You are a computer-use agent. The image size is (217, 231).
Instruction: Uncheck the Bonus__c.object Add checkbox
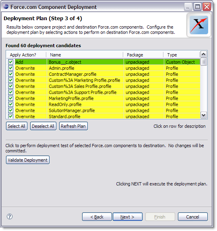click(10, 62)
